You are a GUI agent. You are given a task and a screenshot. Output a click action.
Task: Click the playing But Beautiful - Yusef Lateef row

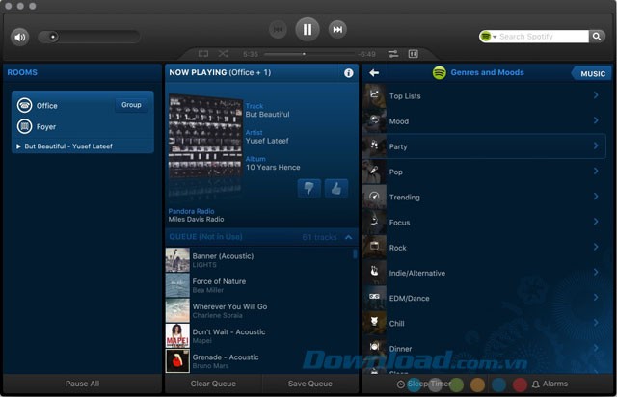click(83, 146)
